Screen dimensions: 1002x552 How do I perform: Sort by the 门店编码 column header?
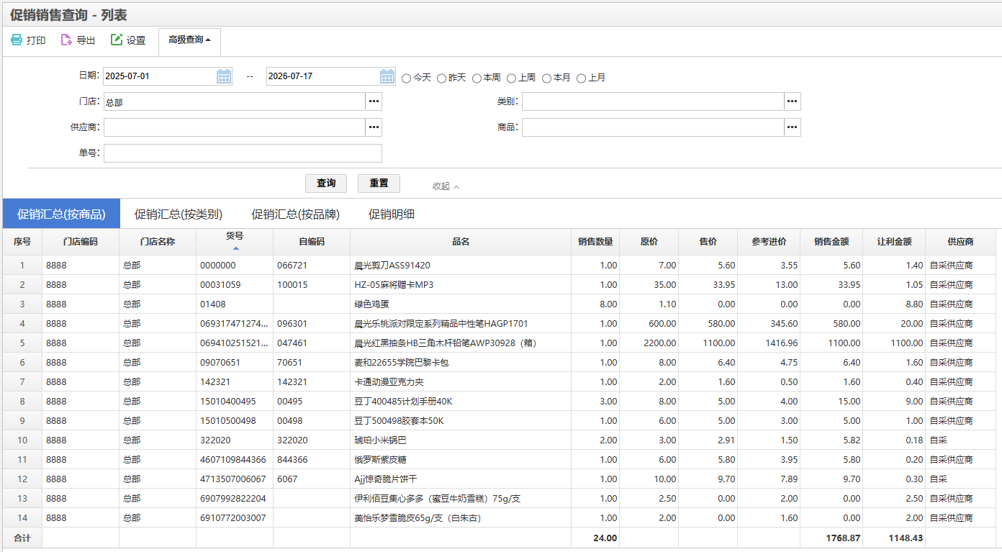[81, 242]
